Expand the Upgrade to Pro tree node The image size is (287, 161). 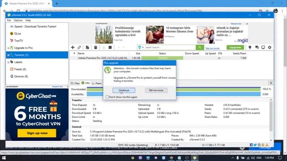pos(8,48)
